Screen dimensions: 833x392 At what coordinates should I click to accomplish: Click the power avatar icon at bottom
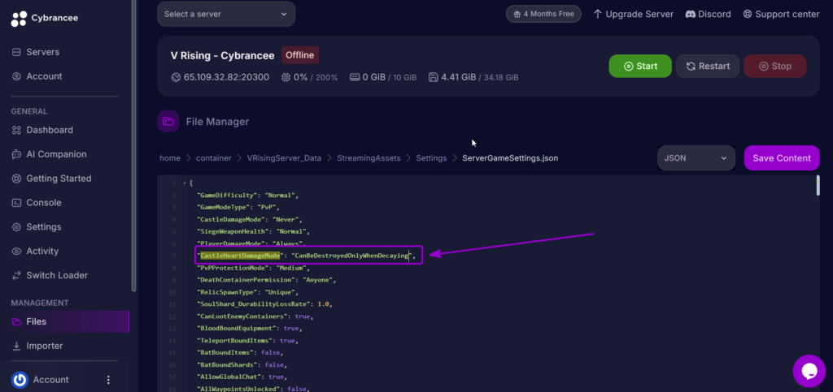pos(20,380)
